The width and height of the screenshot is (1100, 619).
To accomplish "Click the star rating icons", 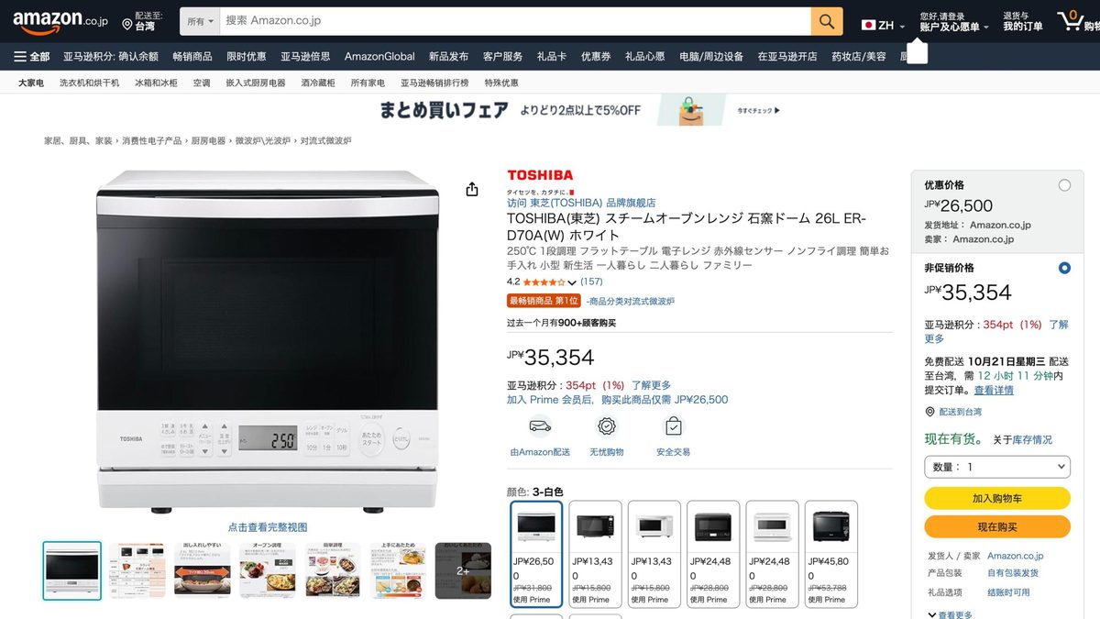I will click(544, 282).
